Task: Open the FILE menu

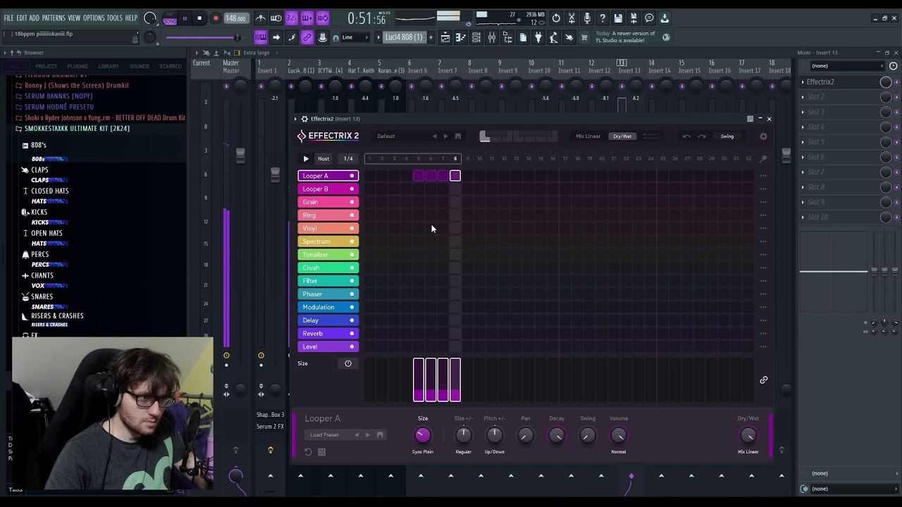Action: pos(8,18)
